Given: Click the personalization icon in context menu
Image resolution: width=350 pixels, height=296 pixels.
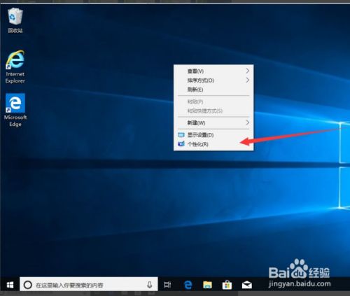Looking at the screenshot, I should [x=181, y=144].
